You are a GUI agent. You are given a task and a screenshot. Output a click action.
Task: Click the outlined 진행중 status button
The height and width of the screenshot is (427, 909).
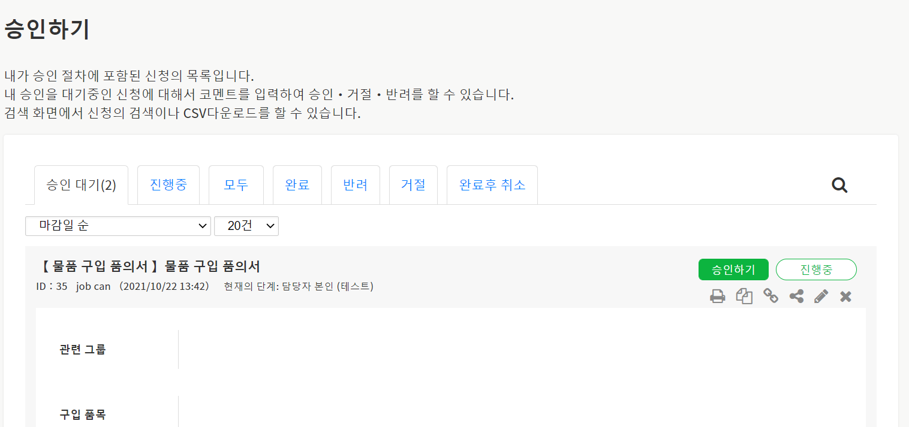[x=816, y=269]
